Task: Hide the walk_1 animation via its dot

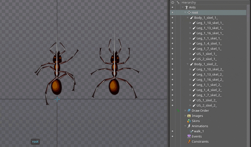Action: (x=172, y=131)
